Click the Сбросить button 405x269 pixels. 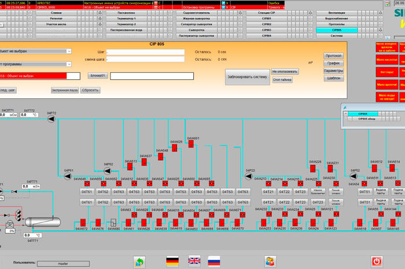pos(90,90)
